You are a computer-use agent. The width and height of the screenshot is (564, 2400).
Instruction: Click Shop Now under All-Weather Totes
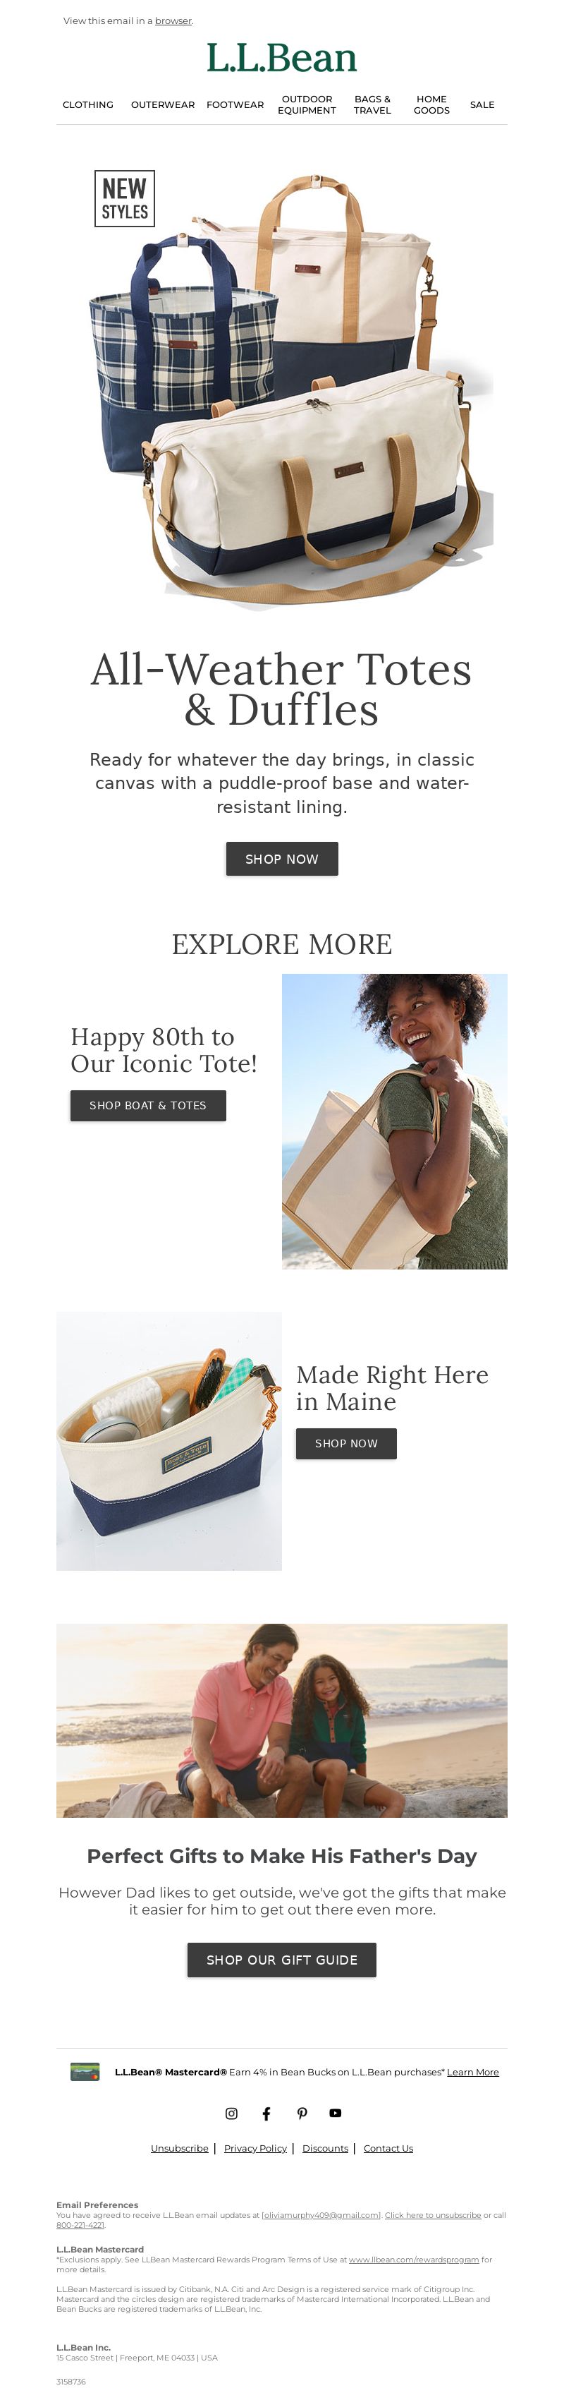coord(282,859)
